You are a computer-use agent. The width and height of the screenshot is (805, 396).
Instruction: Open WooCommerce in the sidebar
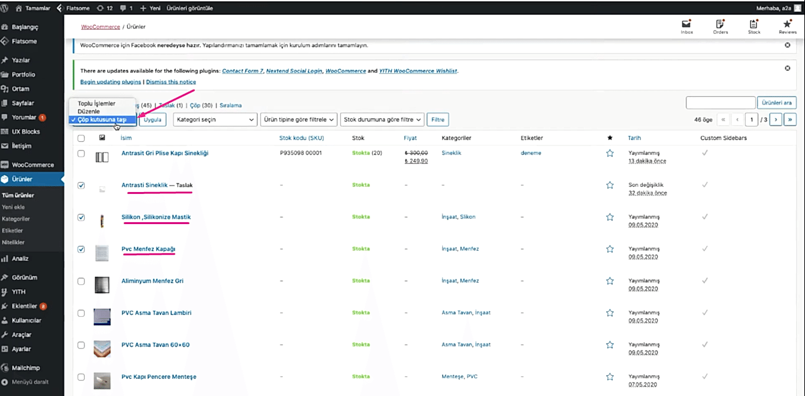[32, 165]
